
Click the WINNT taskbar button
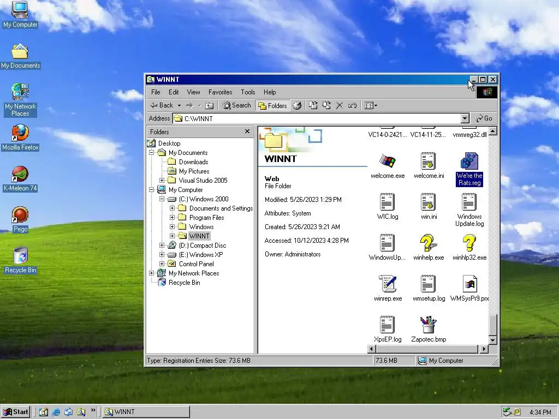(x=146, y=412)
